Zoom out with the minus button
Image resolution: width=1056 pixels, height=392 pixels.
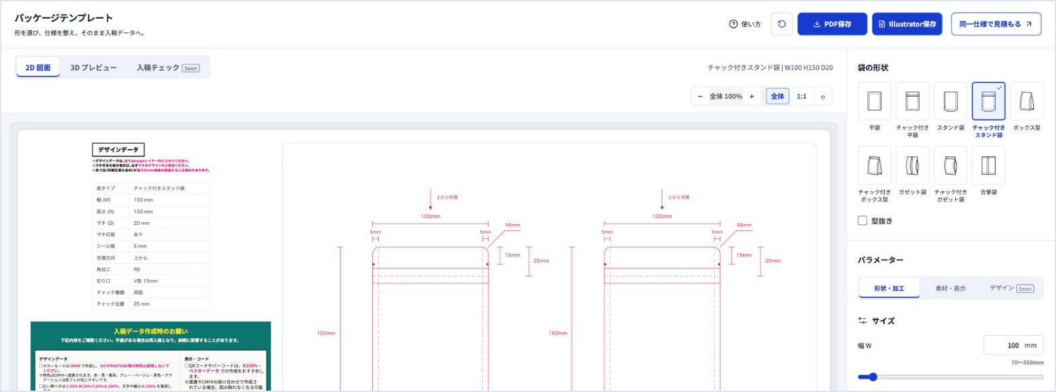point(700,97)
